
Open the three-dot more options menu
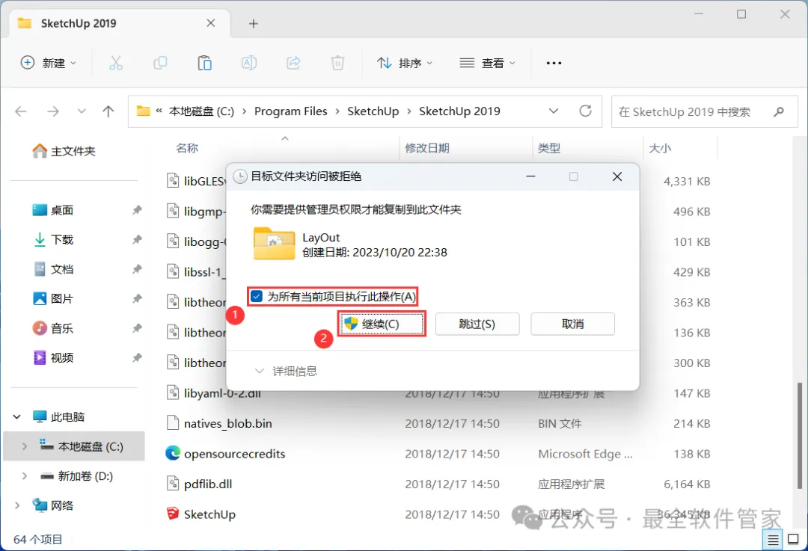click(x=554, y=63)
